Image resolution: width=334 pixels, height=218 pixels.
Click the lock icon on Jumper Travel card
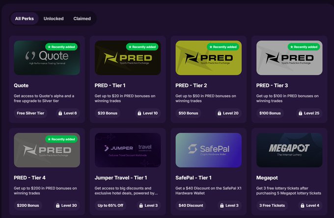tap(141, 205)
